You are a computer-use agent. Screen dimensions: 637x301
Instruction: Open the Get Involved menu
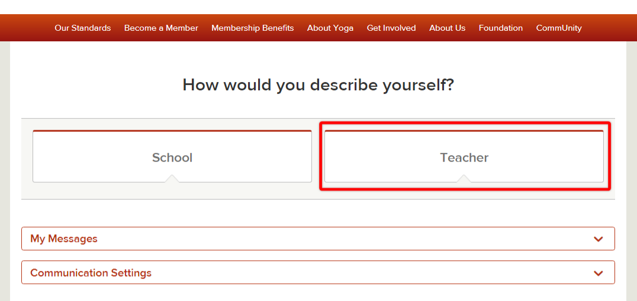click(391, 28)
